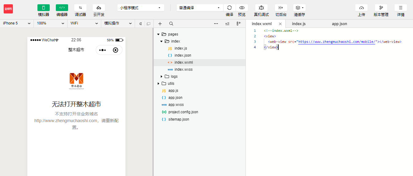Open cloud development (云开发)
The image size is (413, 176).
pos(99,8)
